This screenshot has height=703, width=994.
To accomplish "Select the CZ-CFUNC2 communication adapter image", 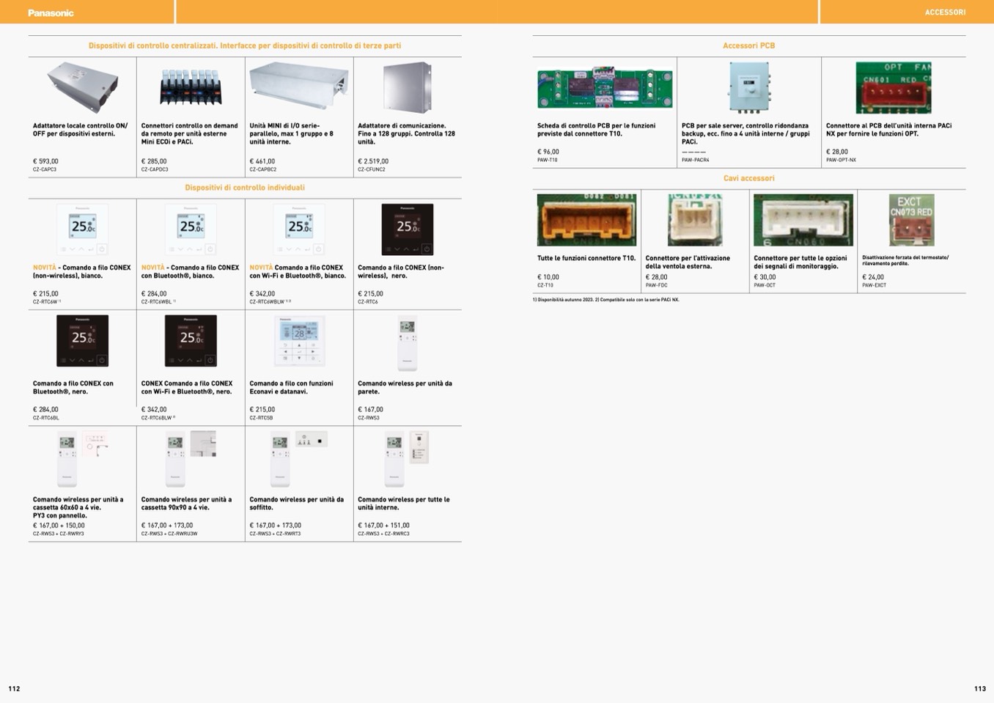I will [407, 87].
